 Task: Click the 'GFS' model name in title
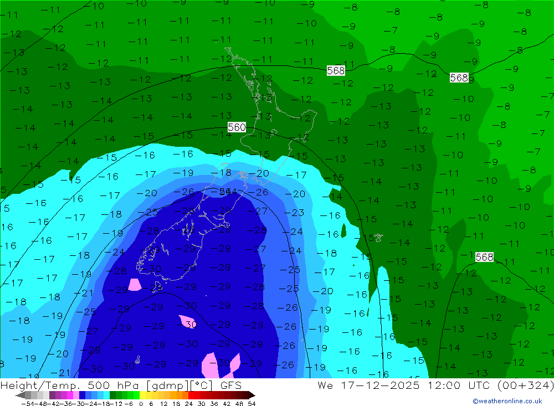point(230,385)
